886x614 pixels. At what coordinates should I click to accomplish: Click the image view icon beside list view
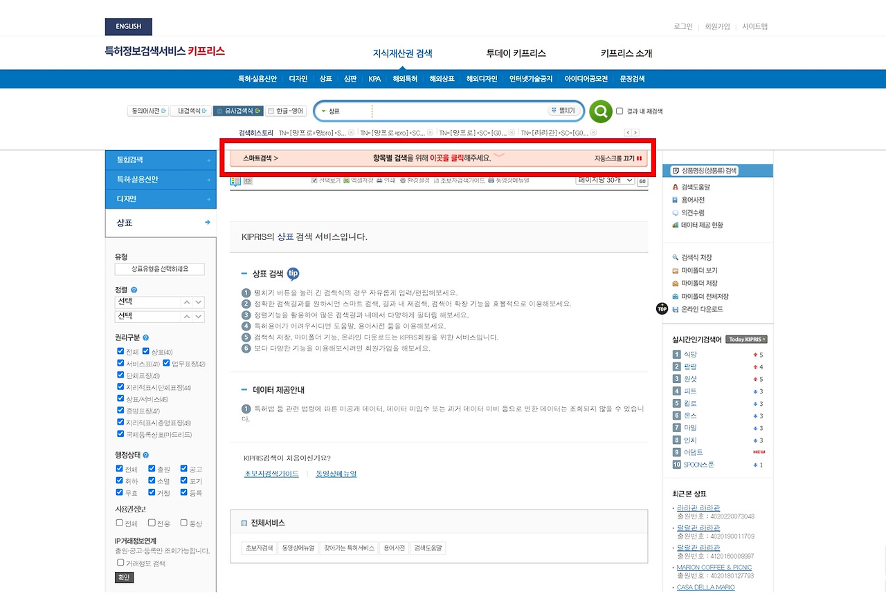[x=248, y=180]
